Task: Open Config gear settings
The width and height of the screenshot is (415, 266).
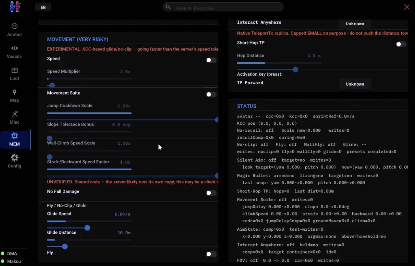Action: point(15,161)
